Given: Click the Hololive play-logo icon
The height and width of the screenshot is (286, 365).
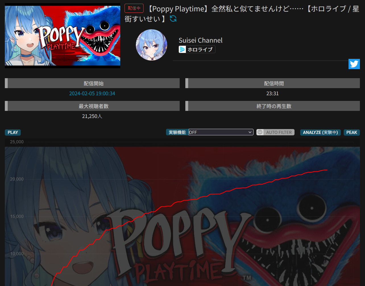Looking at the screenshot, I should 182,49.
